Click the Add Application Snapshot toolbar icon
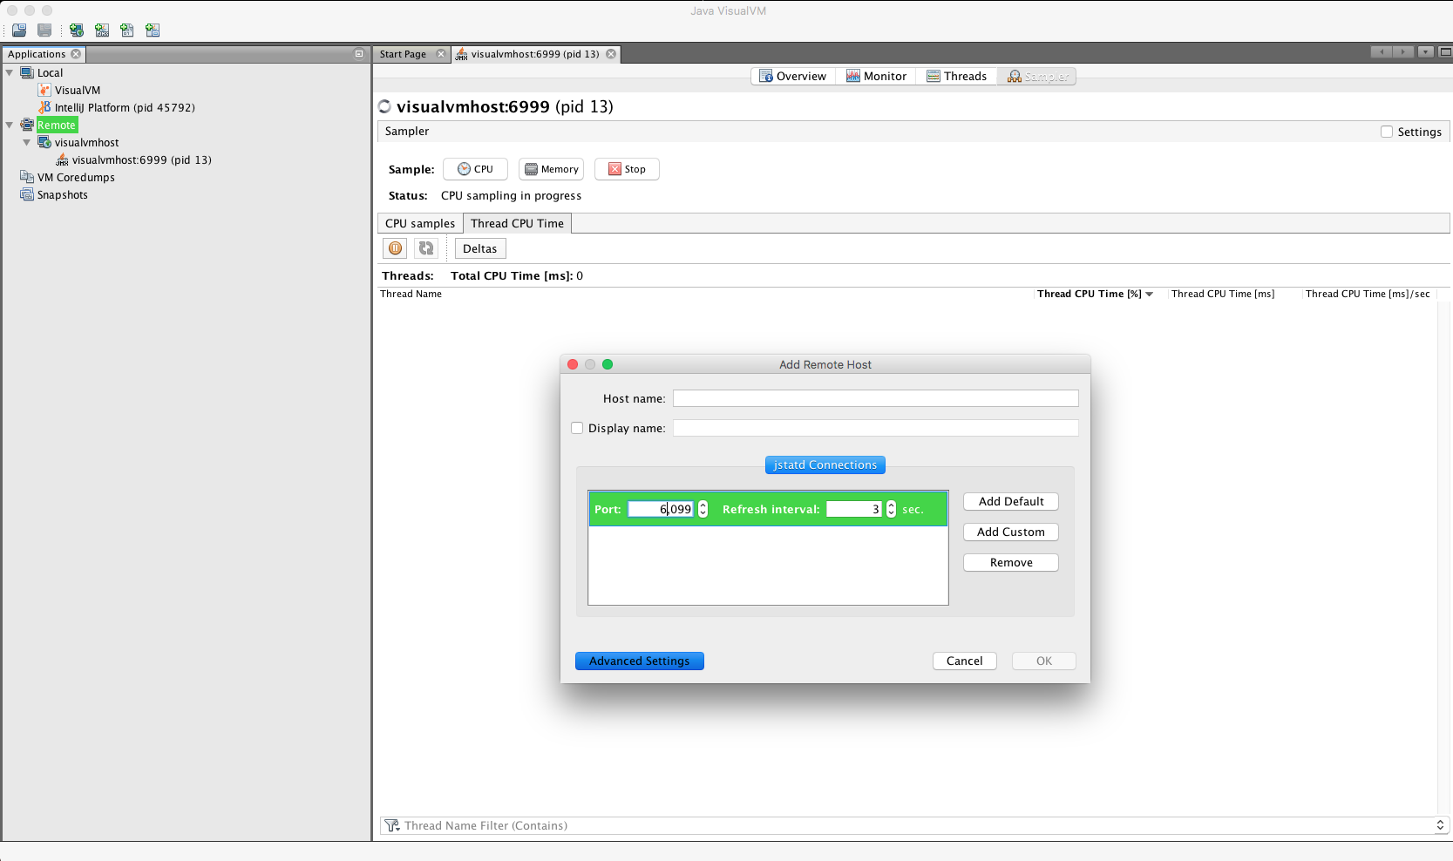This screenshot has width=1453, height=861. click(x=153, y=31)
